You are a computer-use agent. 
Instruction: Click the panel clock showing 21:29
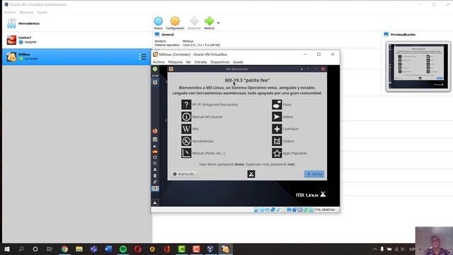pos(155,76)
